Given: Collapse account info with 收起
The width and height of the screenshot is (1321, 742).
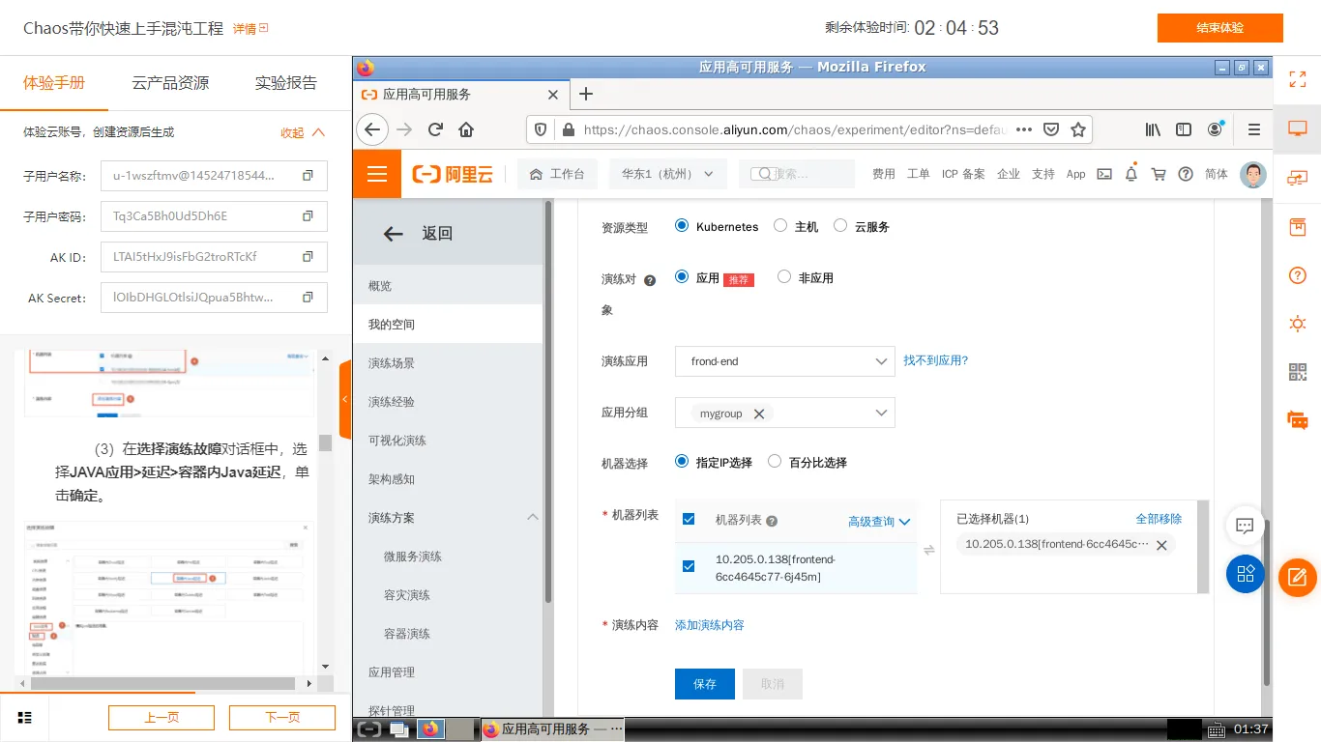Looking at the screenshot, I should (303, 132).
